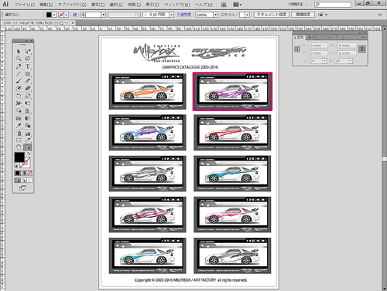Click the black fill color swatch
The height and width of the screenshot is (291, 387).
click(x=19, y=157)
